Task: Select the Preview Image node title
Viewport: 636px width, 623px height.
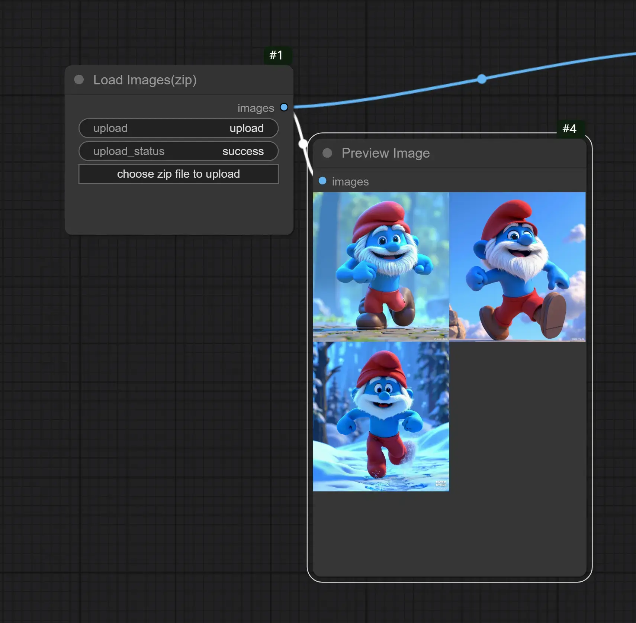Action: pyautogui.click(x=386, y=153)
